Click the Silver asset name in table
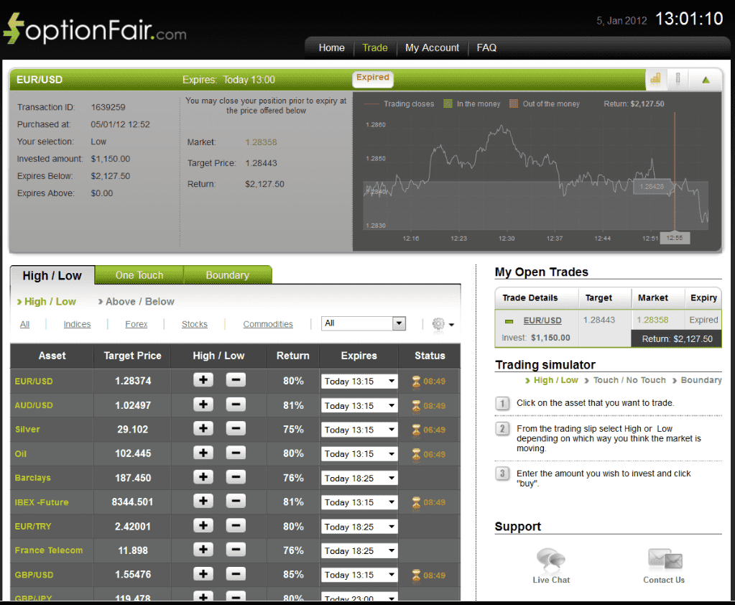The image size is (735, 605). [27, 429]
